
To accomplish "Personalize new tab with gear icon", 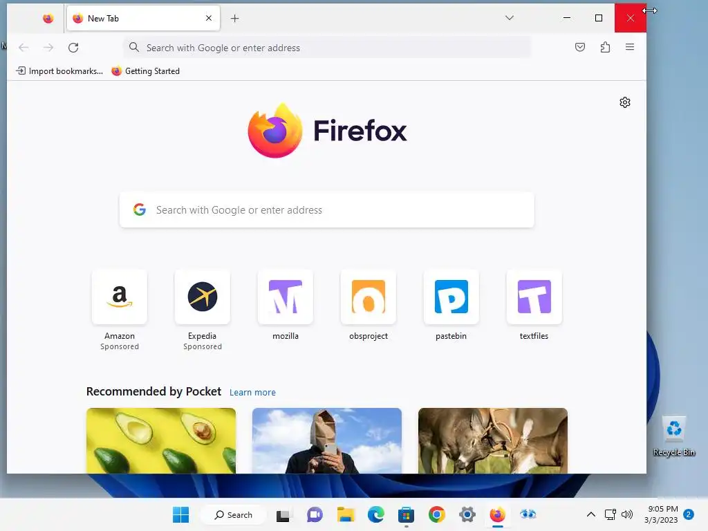I will pyautogui.click(x=624, y=102).
